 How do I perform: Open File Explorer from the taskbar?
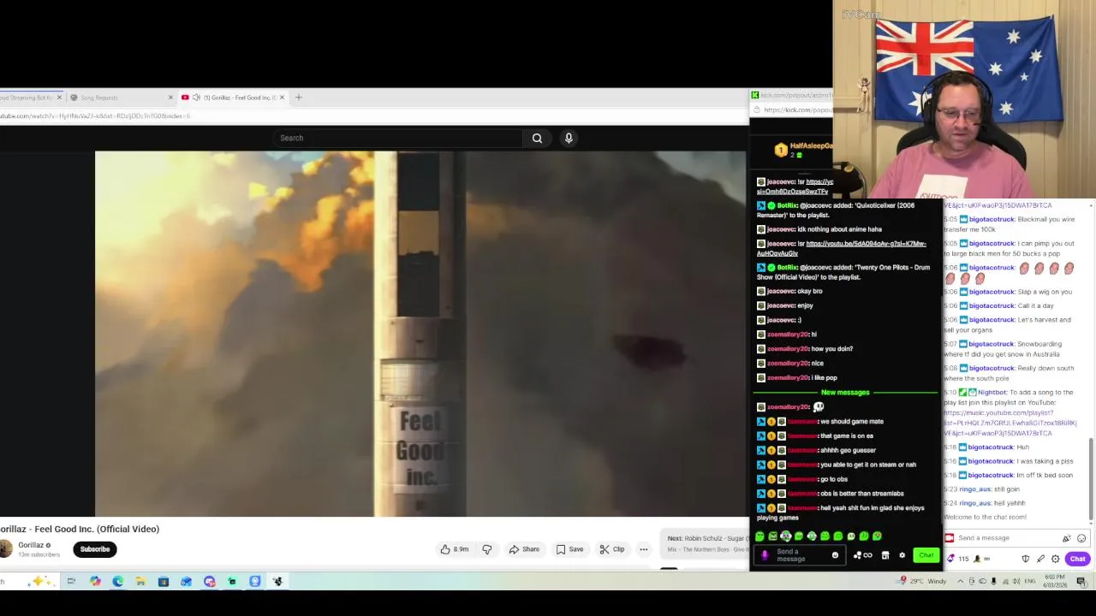pos(140,582)
